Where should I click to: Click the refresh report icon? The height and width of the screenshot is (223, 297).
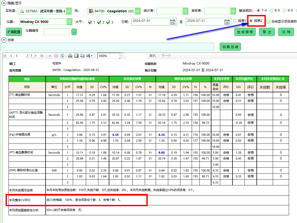click(x=62, y=56)
